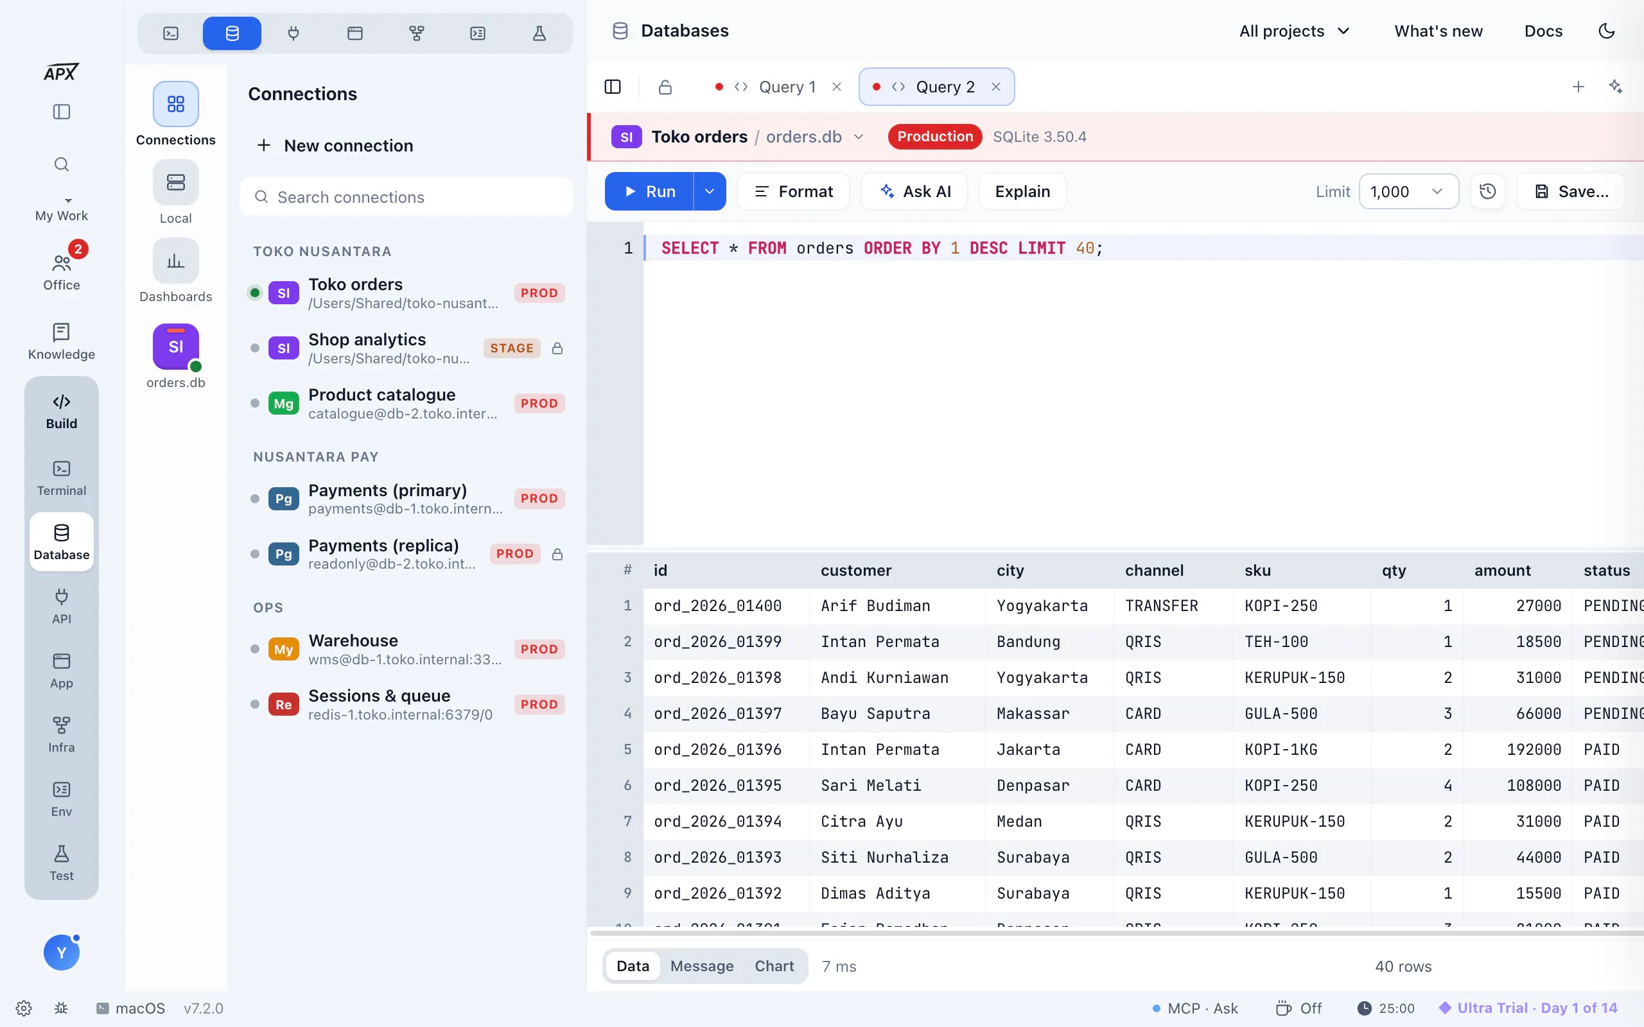Open Knowledge in the left sidebar
This screenshot has height=1027, width=1644.
pos(62,341)
